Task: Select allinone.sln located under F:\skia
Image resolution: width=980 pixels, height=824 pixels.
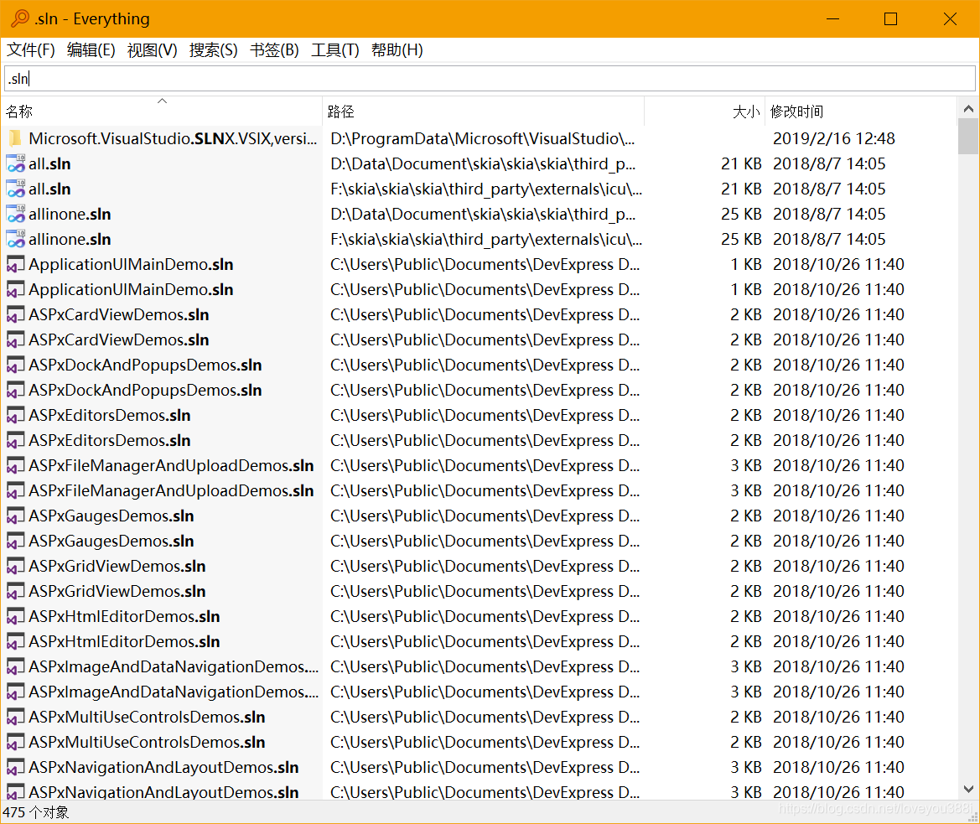Action: coord(70,239)
